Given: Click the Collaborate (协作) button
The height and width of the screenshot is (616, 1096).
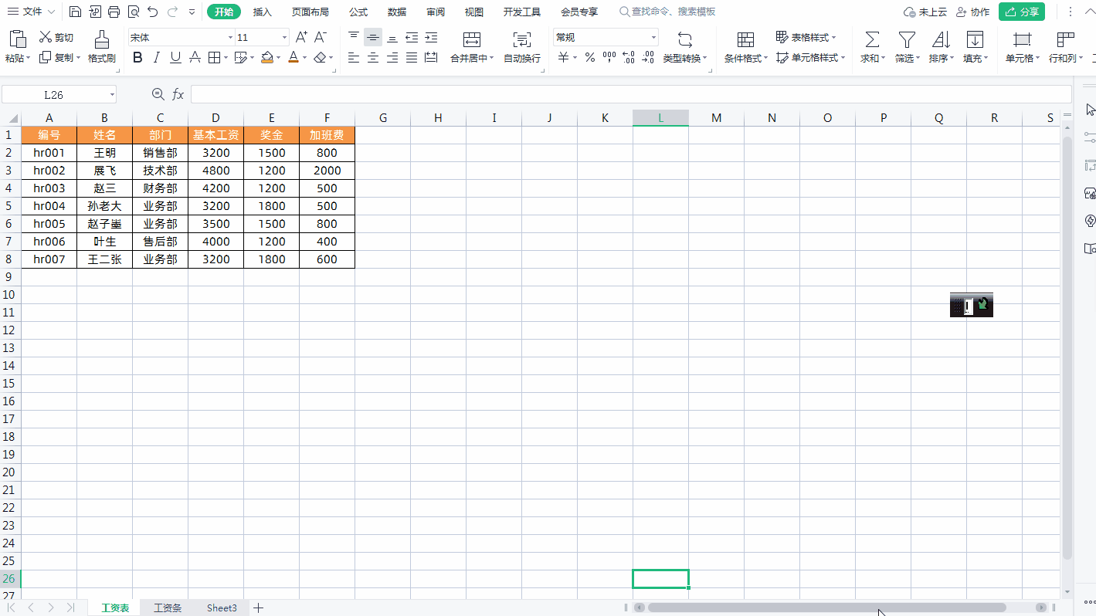Looking at the screenshot, I should [x=972, y=12].
